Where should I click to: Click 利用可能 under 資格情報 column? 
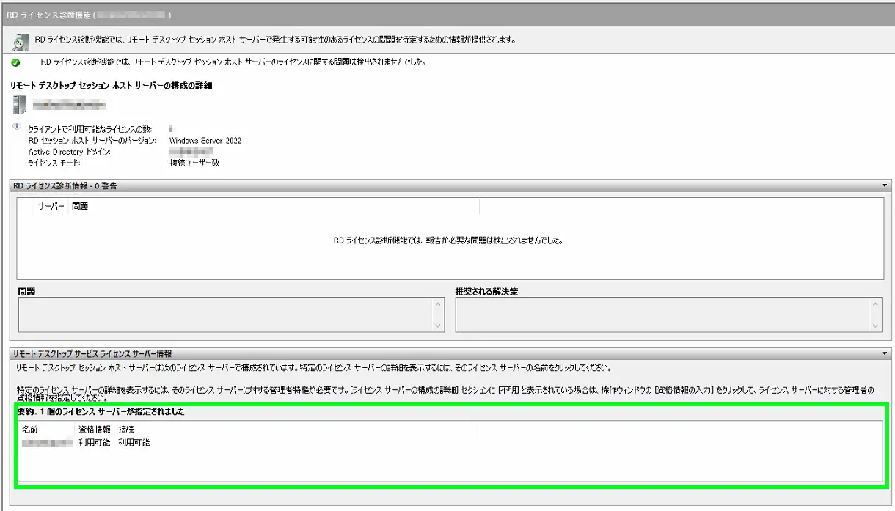click(94, 443)
